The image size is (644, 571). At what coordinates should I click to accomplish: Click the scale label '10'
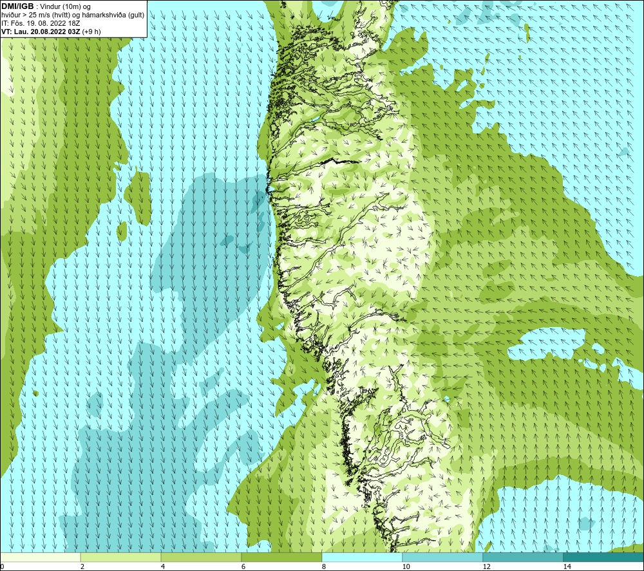406,567
